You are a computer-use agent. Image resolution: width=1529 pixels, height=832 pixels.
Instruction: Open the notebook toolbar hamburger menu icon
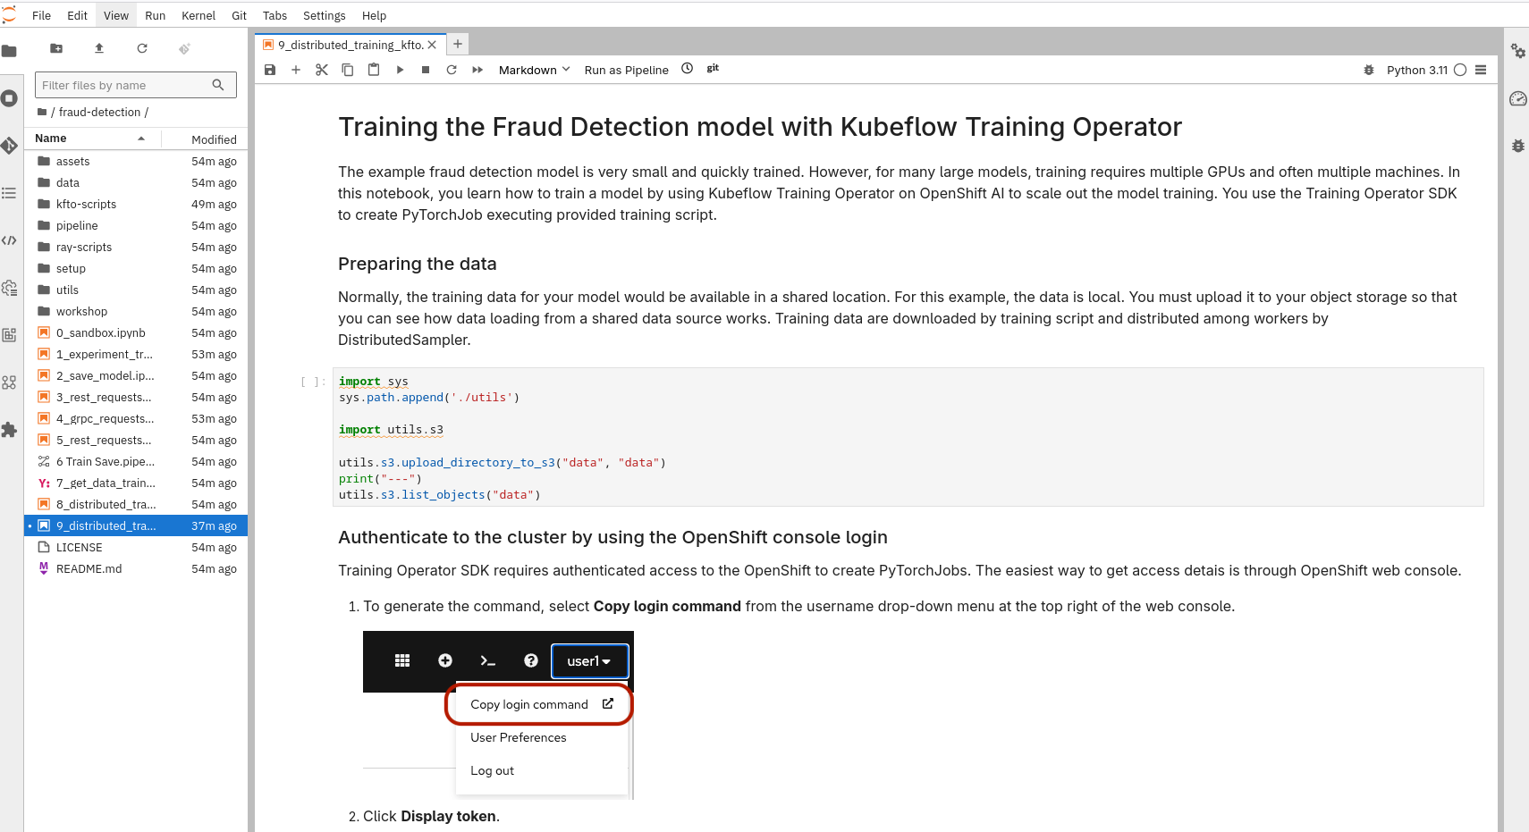1481,70
